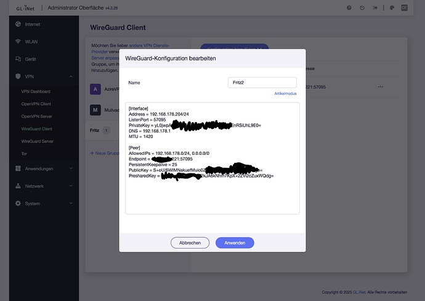Expand the System menu chevron
Viewport: 425px width, 301px height.
coord(71,204)
